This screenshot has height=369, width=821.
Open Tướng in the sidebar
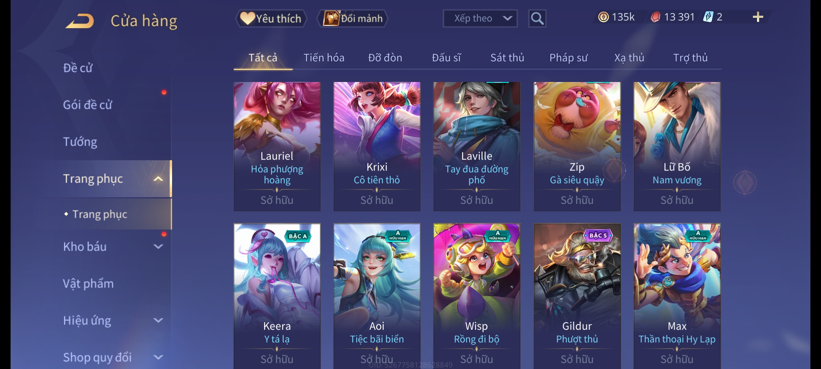[80, 142]
